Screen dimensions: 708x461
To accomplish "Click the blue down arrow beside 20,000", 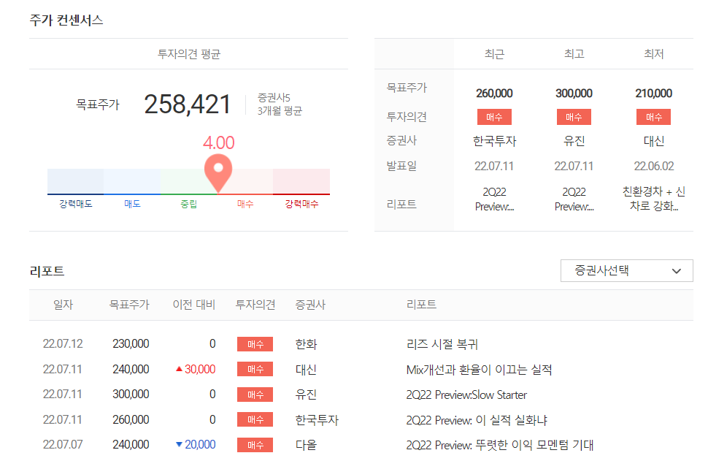I will 180,445.
